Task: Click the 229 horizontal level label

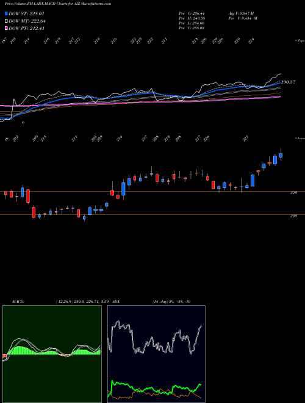Action: tap(293, 193)
